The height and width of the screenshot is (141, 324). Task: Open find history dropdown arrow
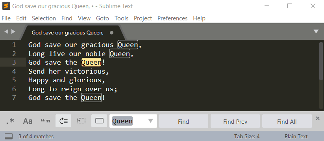[x=151, y=121]
